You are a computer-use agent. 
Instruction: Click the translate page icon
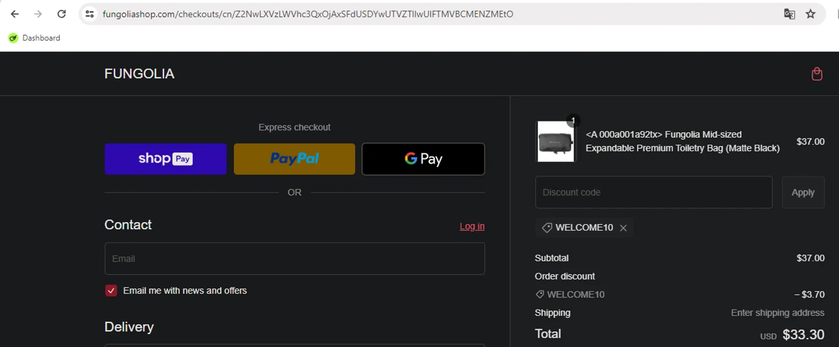(x=789, y=14)
